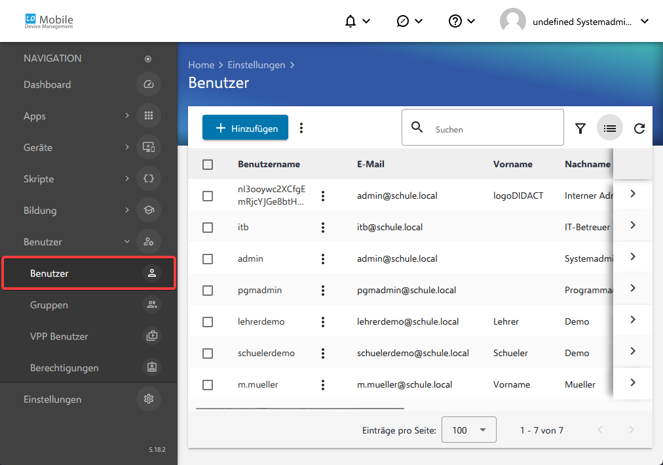Screen dimensions: 663x465
Task: Select the checkbox for itb
Action: [208, 228]
